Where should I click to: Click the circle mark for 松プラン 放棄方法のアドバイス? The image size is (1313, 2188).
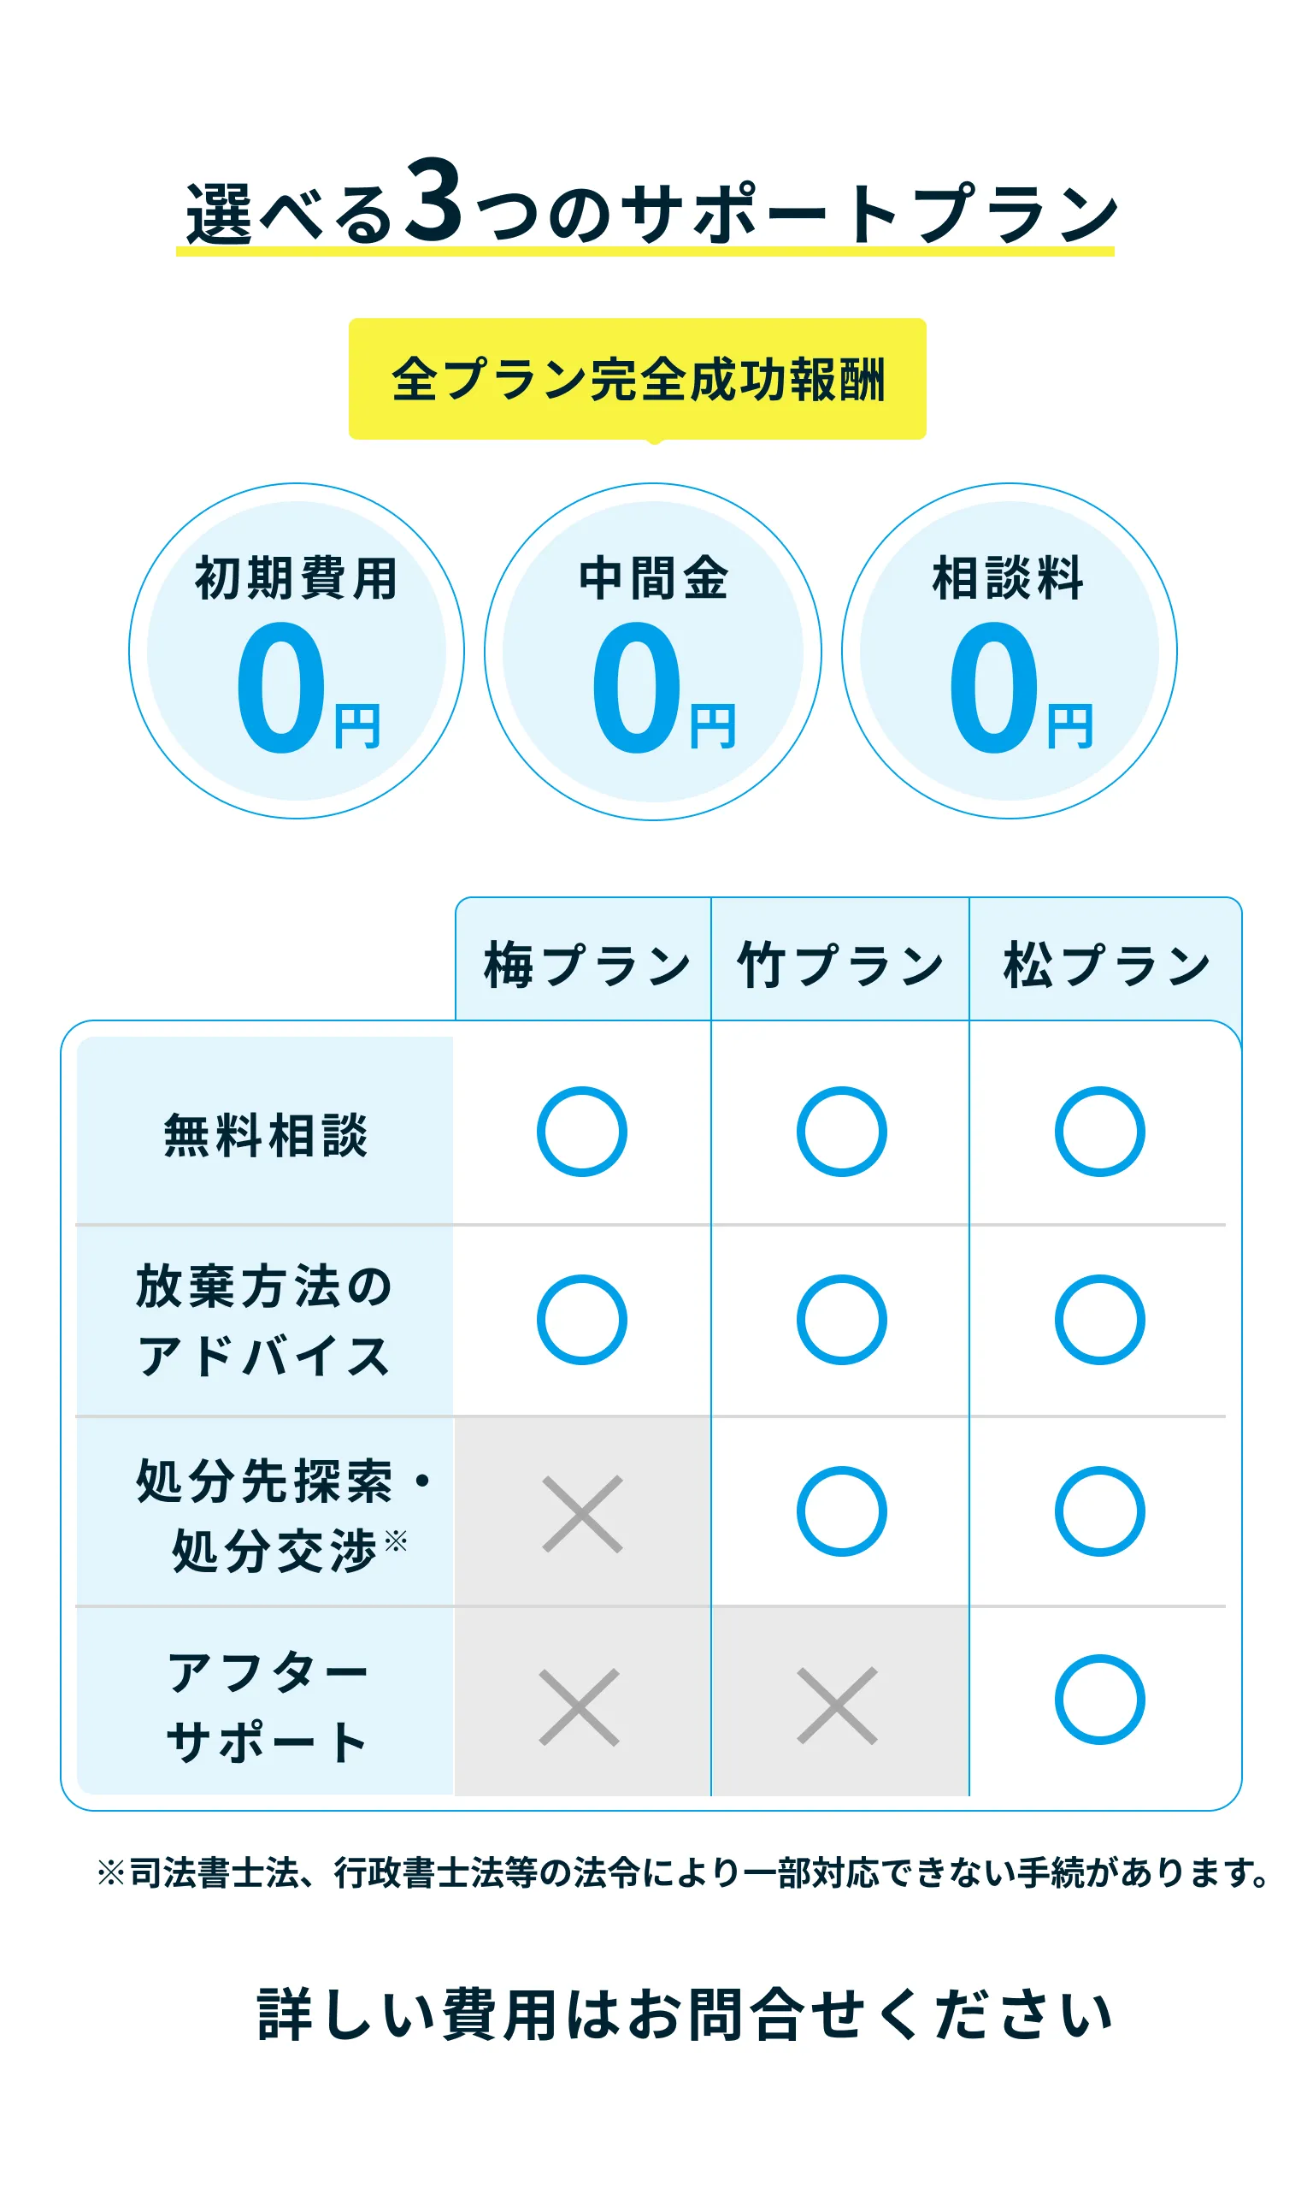point(1099,1319)
